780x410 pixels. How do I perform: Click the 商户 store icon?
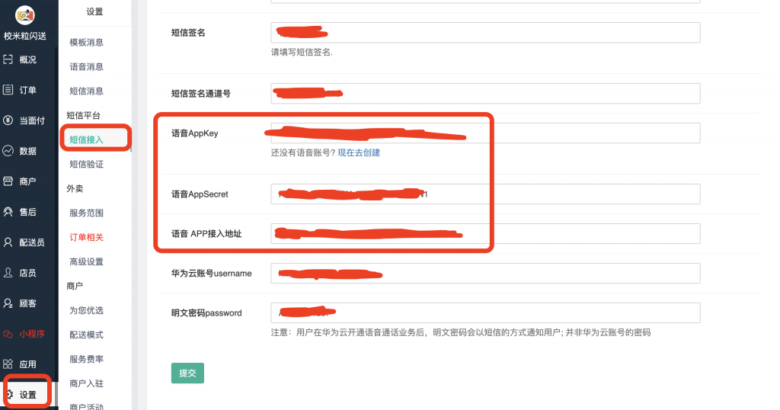(8, 181)
